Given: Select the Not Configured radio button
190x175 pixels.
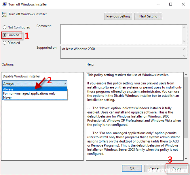Looking at the screenshot, I should tap(5, 27).
